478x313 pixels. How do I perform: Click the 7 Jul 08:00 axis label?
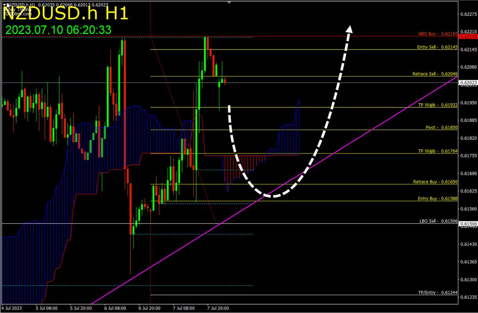[184, 308]
